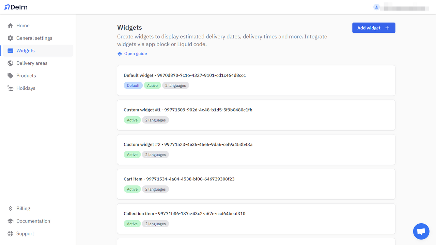Click the Default badge on the default widget

coord(133,85)
